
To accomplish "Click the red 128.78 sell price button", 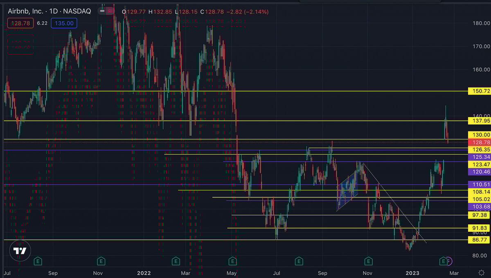I will [20, 23].
